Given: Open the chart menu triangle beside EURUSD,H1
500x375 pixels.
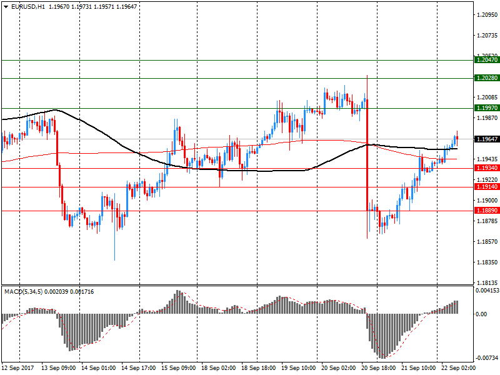Looking at the screenshot, I should coord(6,7).
